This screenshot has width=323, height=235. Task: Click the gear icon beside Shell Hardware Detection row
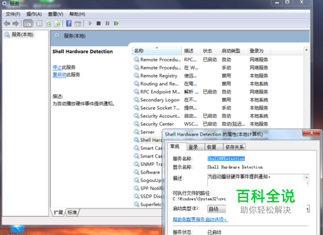(136, 140)
